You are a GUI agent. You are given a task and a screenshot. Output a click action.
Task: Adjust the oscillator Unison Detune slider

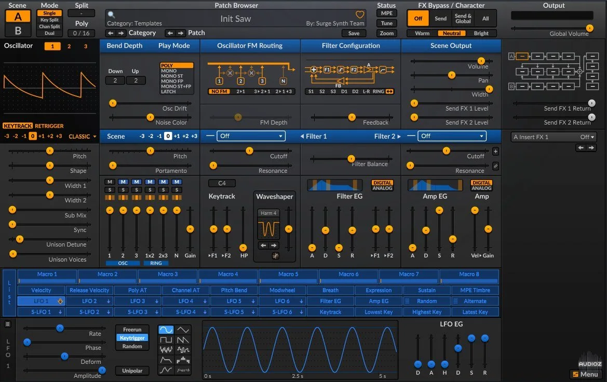(x=49, y=240)
